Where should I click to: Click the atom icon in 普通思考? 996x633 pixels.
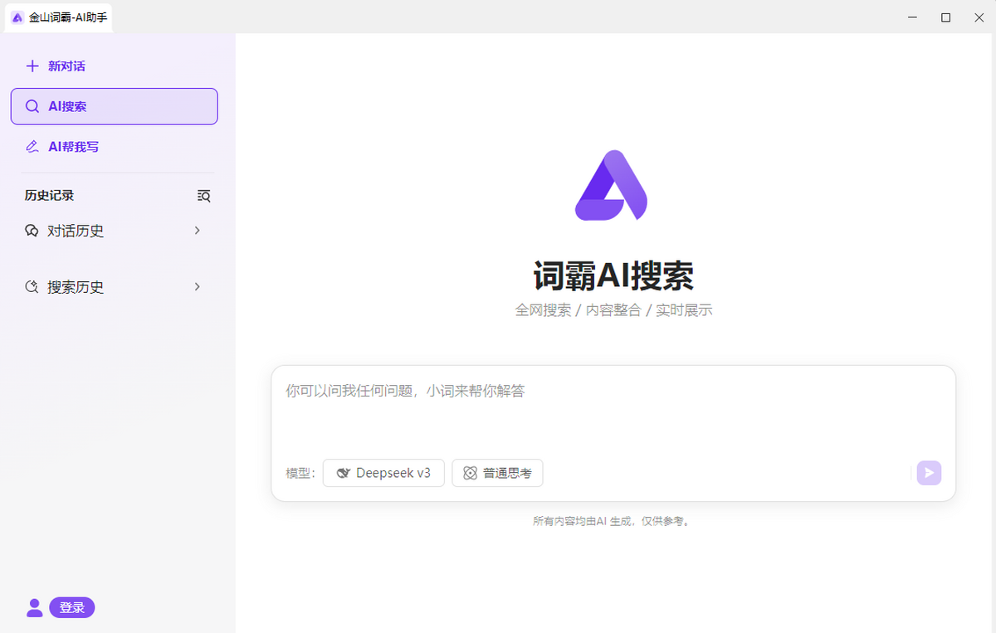[x=470, y=473]
